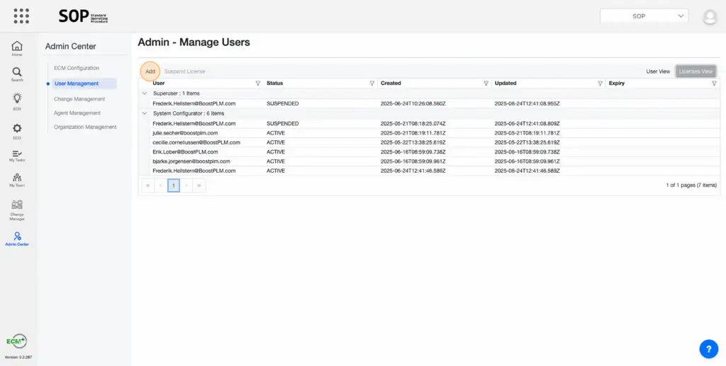Open Search from the left sidebar
This screenshot has width=726, height=366.
point(17,74)
